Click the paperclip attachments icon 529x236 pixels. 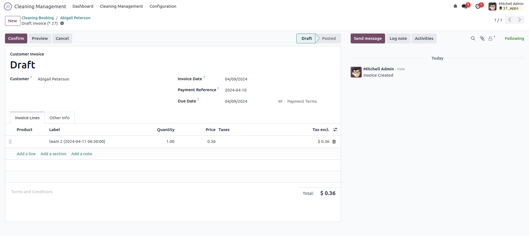tap(482, 38)
